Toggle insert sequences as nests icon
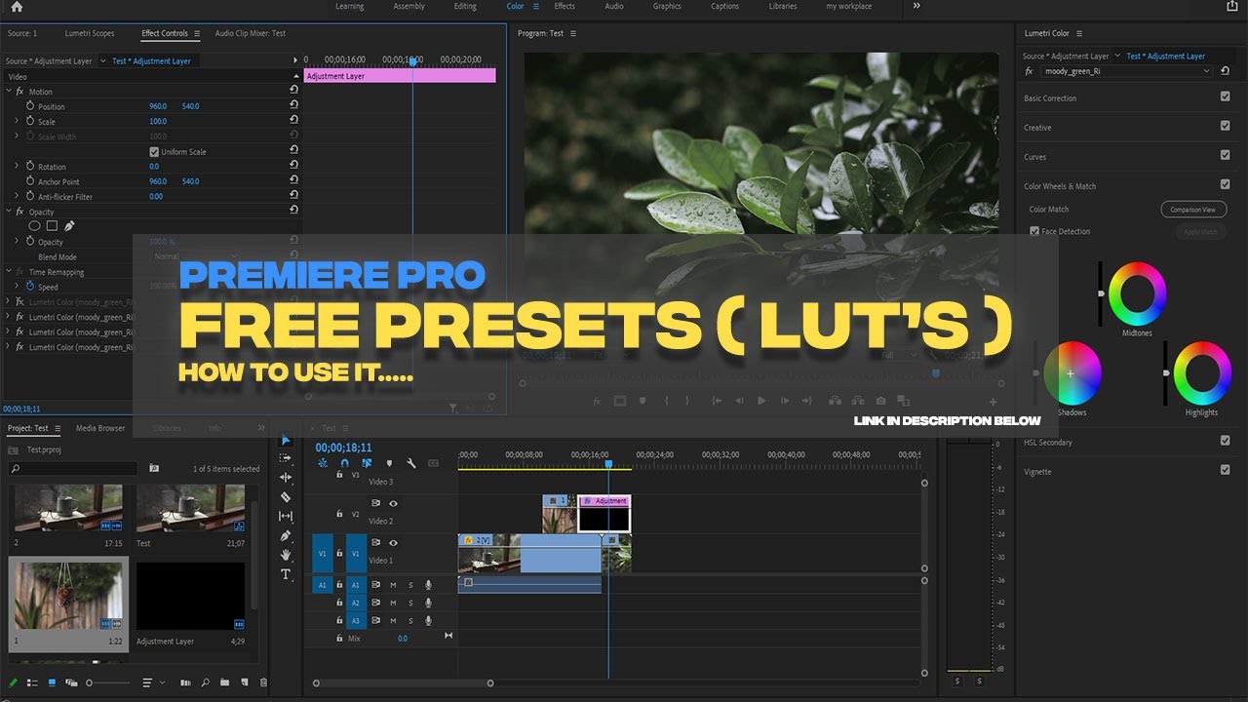The height and width of the screenshot is (702, 1248). 322,463
